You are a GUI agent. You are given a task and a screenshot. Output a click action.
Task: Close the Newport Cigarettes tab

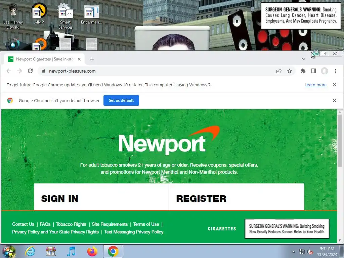pyautogui.click(x=79, y=59)
